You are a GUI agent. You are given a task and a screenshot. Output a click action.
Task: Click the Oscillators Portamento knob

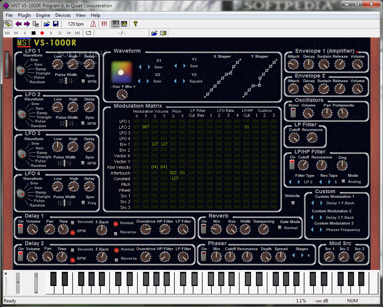(x=343, y=113)
